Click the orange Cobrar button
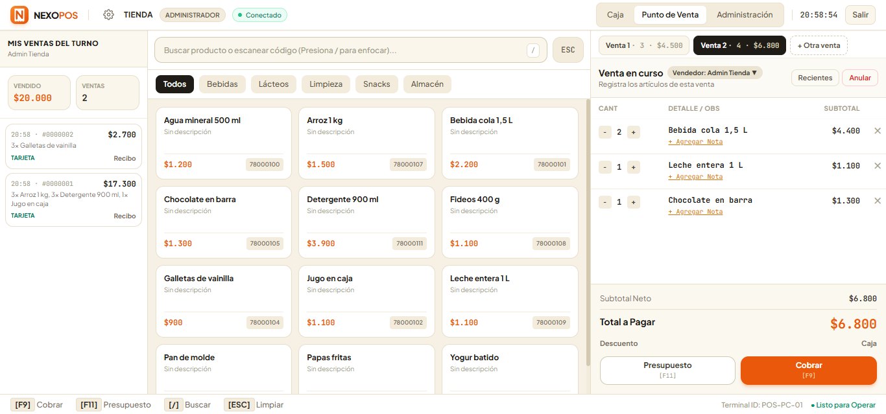Viewport: 886px width, 414px height. click(x=809, y=371)
